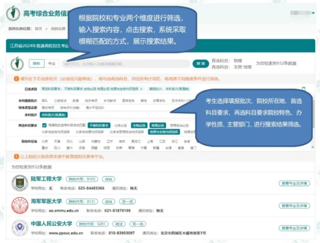Viewport: 320px width, 243px height.
Task: Select the 本科批次(普通类) batch chip
Action: (x=54, y=115)
